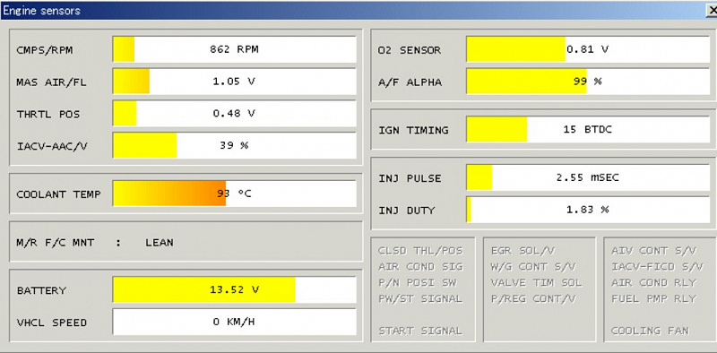Click the AIV CONT S/V indicator
The image size is (717, 353).
click(x=654, y=251)
